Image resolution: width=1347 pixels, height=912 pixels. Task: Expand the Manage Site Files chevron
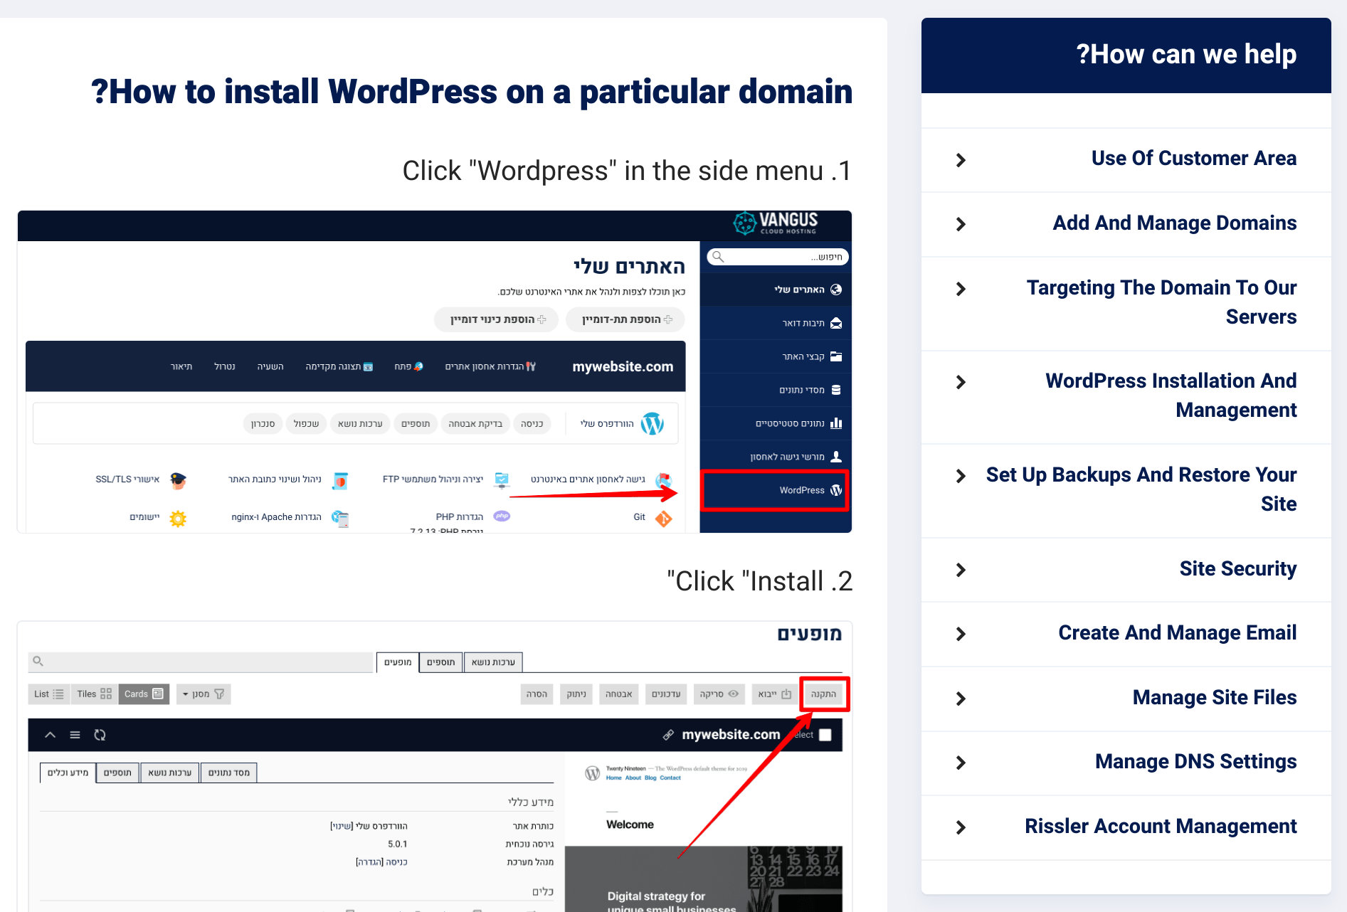pos(961,699)
